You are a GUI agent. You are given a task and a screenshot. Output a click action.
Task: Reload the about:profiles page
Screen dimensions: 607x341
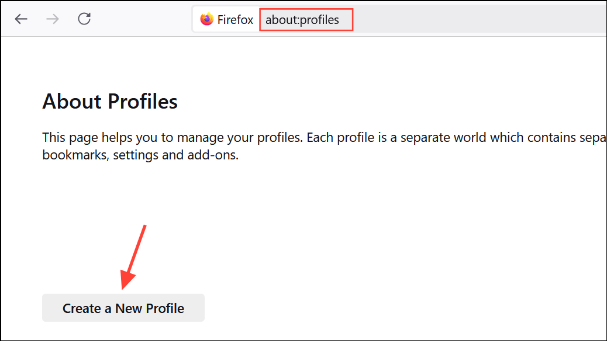point(84,18)
